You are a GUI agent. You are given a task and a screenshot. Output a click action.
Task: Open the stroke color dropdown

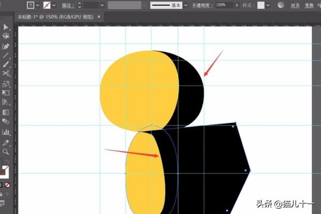click(x=56, y=4)
